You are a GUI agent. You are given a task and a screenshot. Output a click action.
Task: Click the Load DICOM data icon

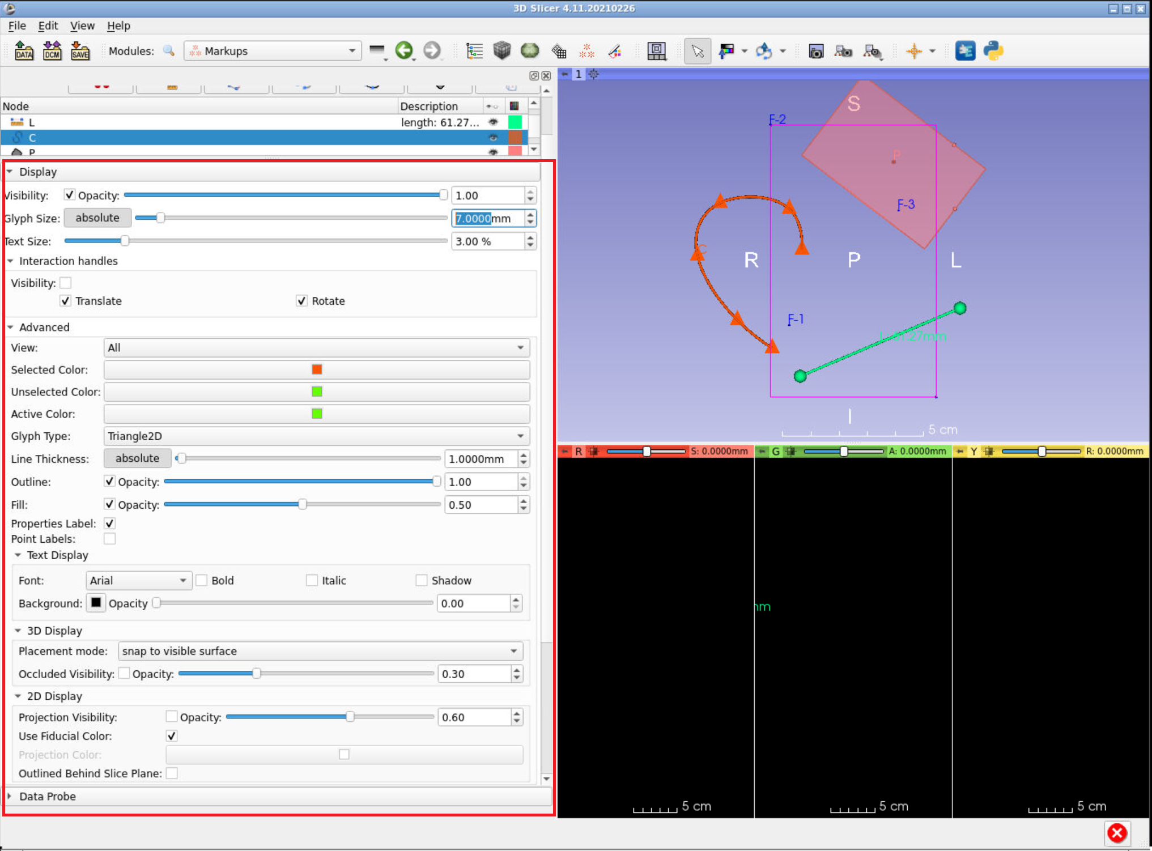pos(52,51)
